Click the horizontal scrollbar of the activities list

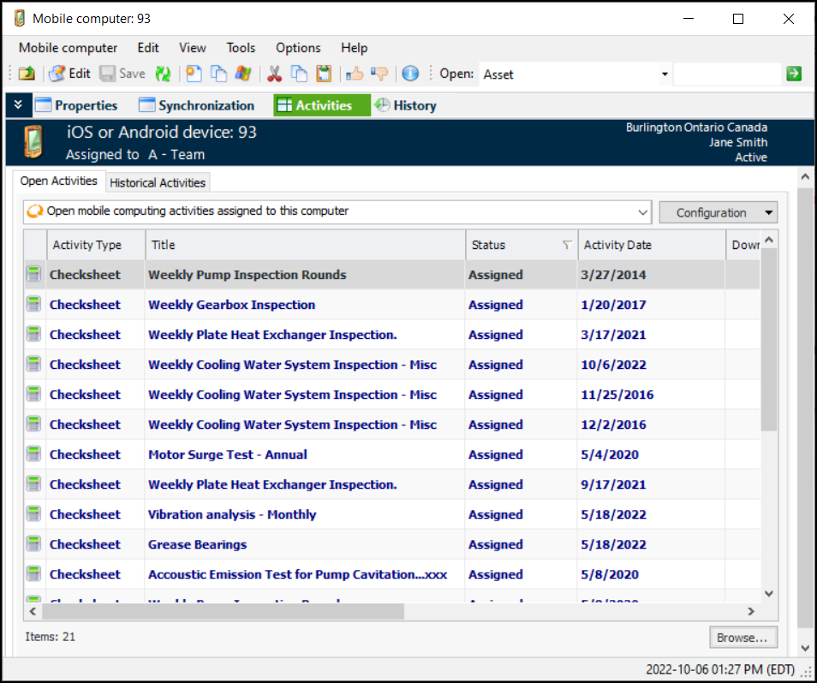(x=223, y=612)
